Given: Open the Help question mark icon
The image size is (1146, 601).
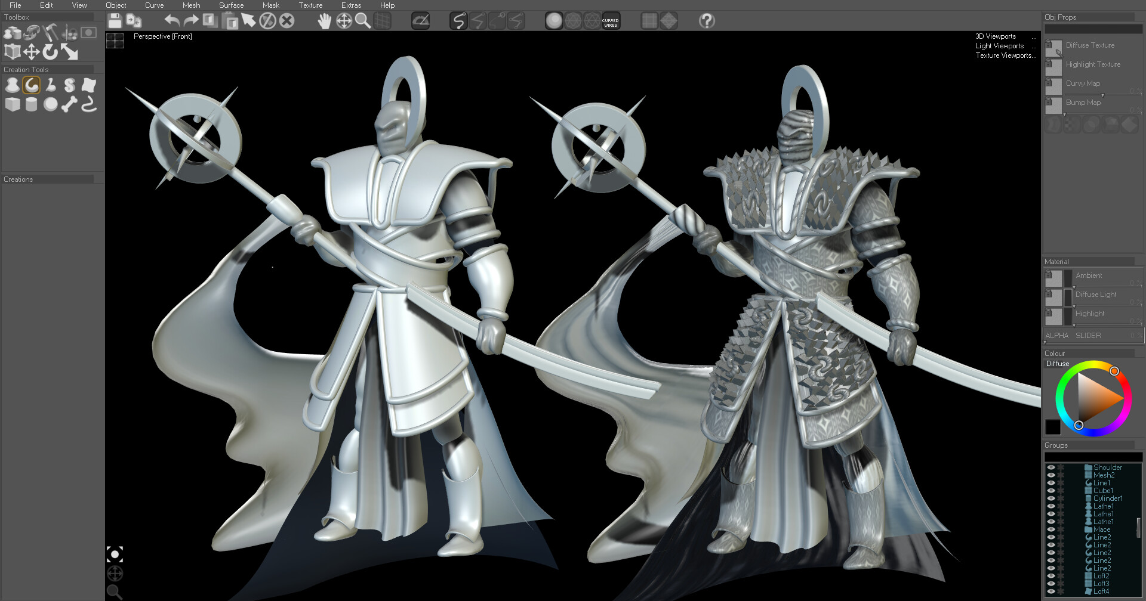Looking at the screenshot, I should coord(707,21).
